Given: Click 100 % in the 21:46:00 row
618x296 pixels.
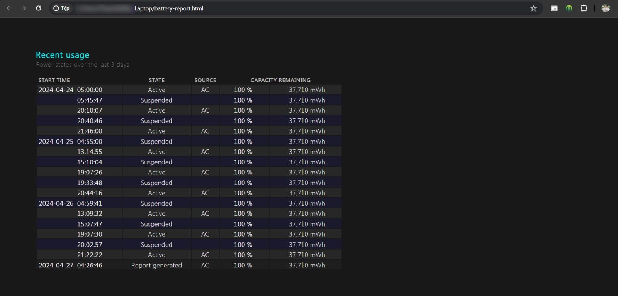Looking at the screenshot, I should coord(243,131).
